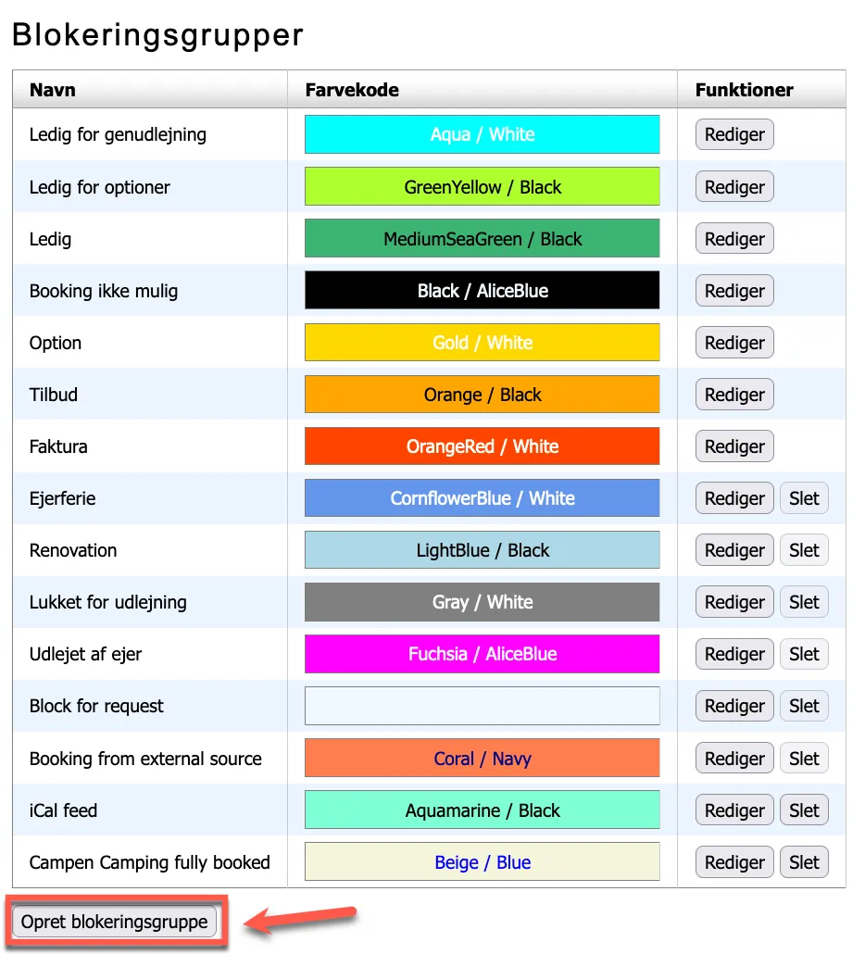Select the Coral / Navy color bar
The height and width of the screenshot is (967, 865).
click(482, 759)
